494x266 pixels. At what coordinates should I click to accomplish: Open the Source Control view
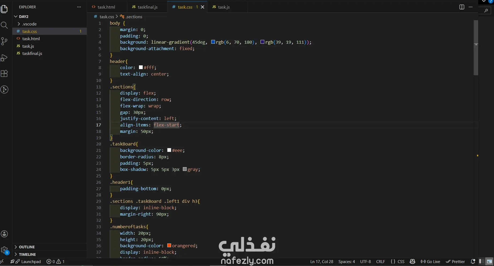tap(4, 41)
